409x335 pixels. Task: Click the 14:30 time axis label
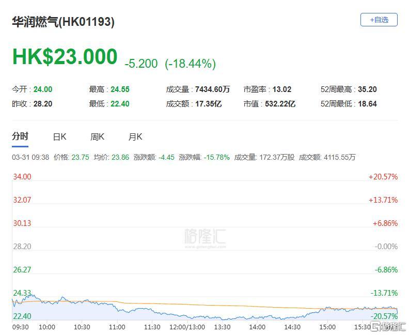[x=292, y=327]
